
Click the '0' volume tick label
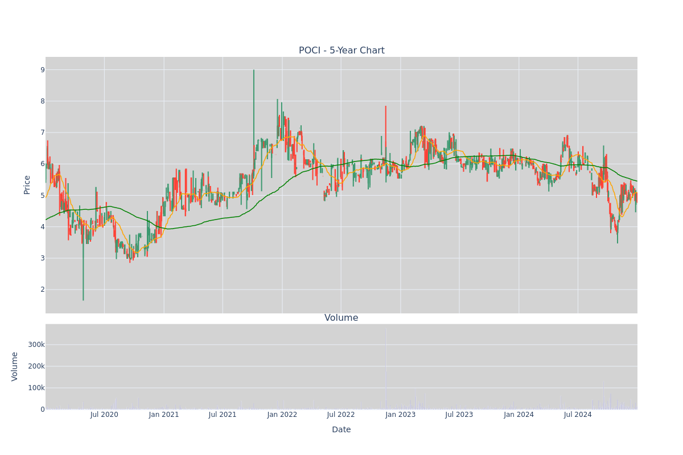[x=43, y=409]
